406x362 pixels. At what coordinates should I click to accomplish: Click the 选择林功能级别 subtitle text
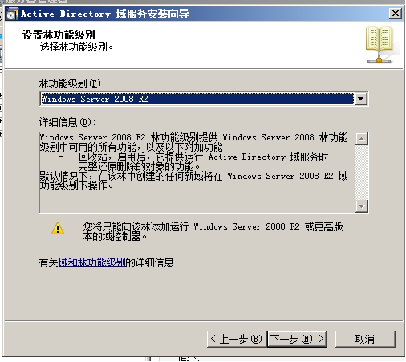coord(76,47)
